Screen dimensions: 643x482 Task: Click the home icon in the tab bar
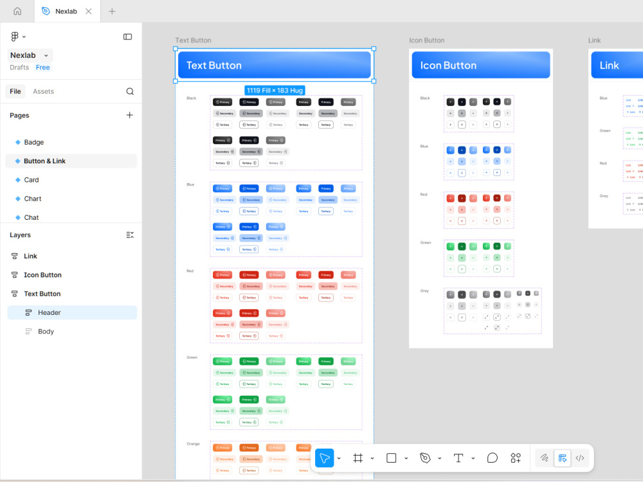point(17,11)
